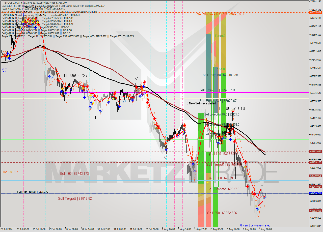Click the 60952.806 tag on the price axis
The width and height of the screenshot is (323, 232).
316,211
